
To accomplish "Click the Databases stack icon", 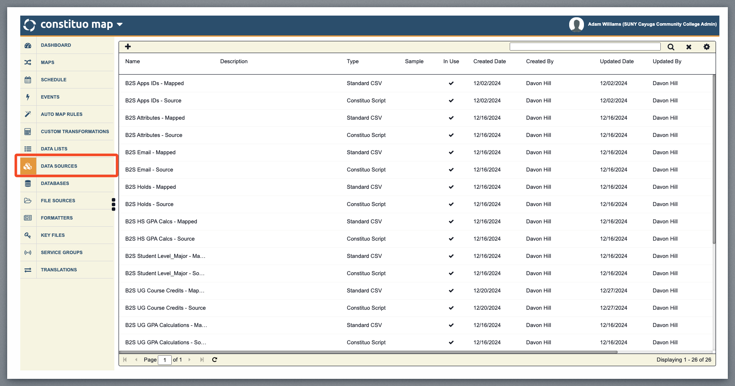I will 28,183.
